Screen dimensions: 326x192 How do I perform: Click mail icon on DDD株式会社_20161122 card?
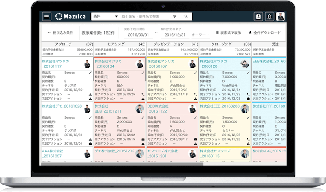tap(196, 139)
